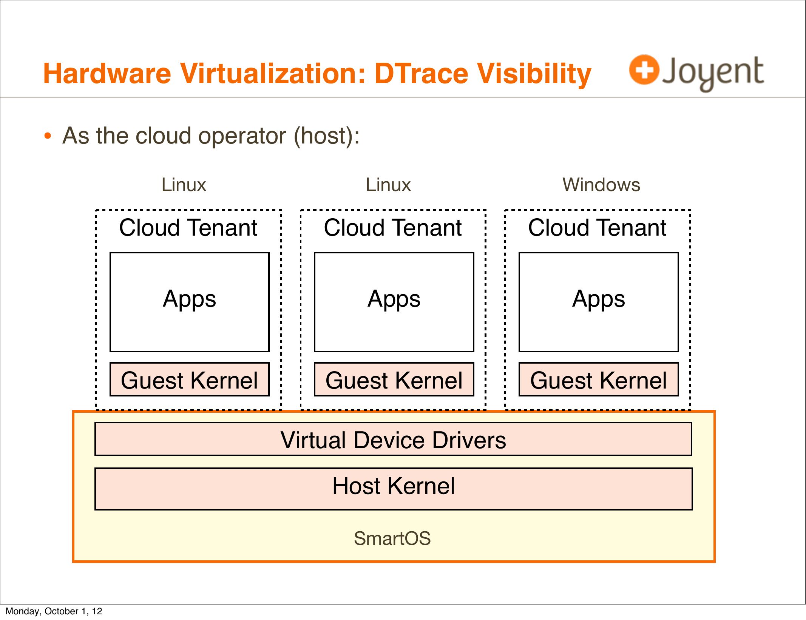Click the first Cloud Tenant heading
This screenshot has width=806, height=620.
(x=188, y=228)
